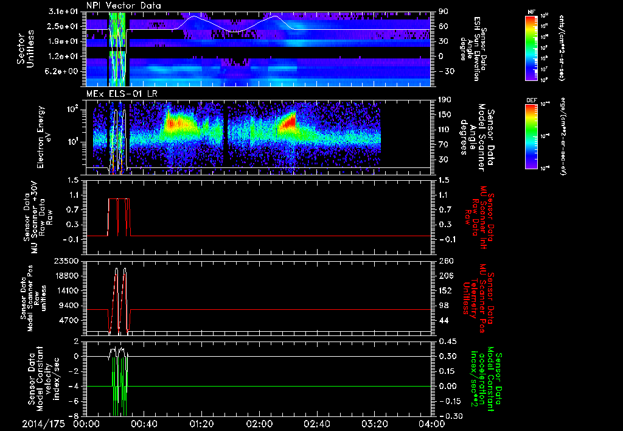The height and width of the screenshot is (431, 623).
Task: Click the "190" scanner angle tick
Action: coord(445,100)
